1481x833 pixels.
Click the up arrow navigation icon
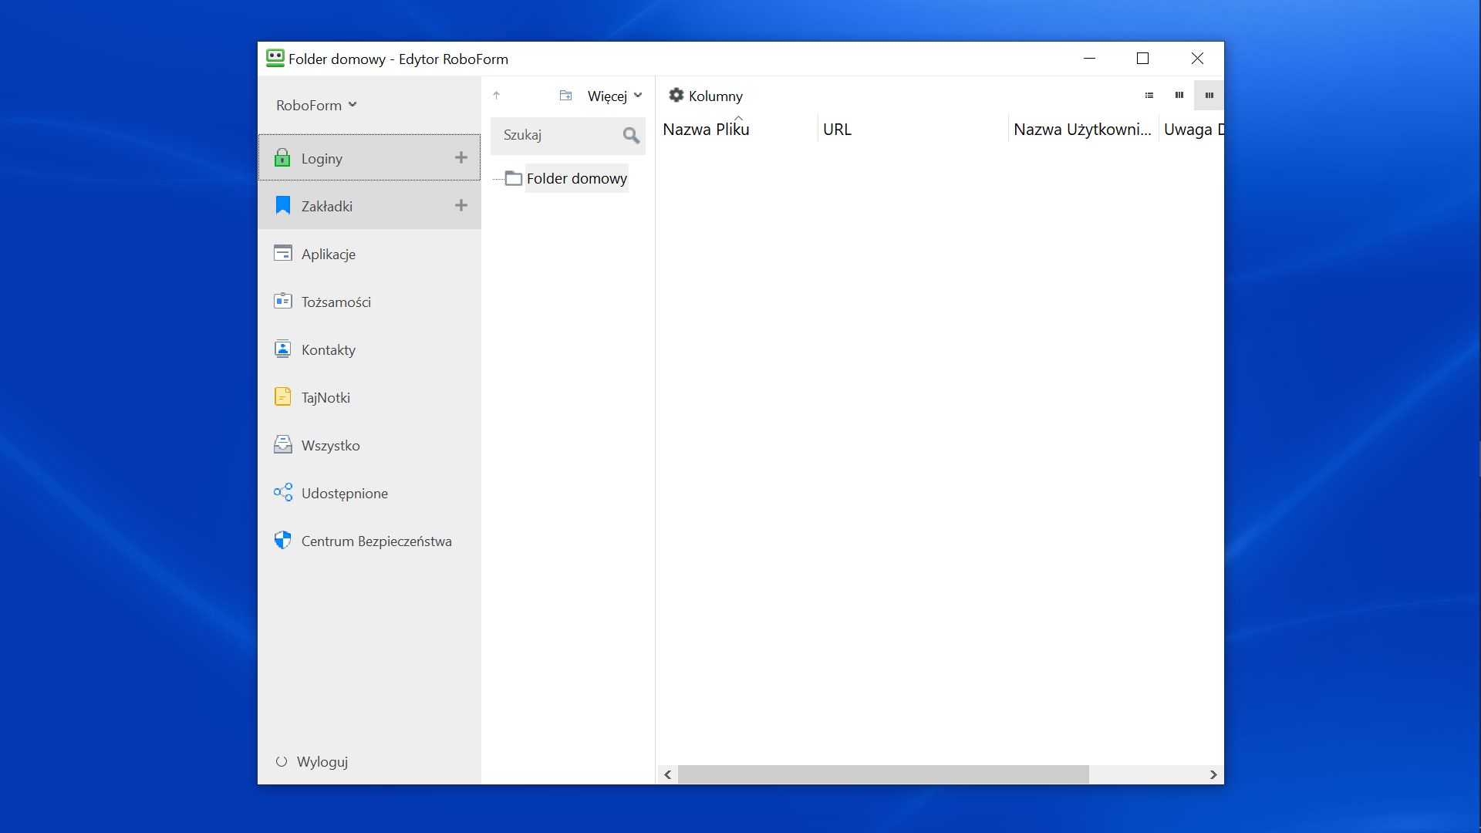pyautogui.click(x=497, y=96)
